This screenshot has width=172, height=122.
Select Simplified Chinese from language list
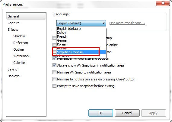pyautogui.click(x=81, y=52)
